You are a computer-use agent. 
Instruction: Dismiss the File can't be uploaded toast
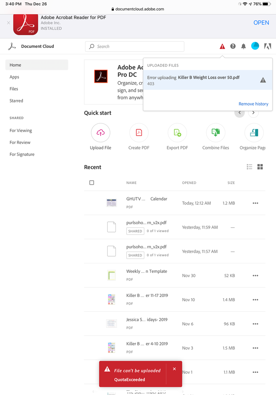pyautogui.click(x=174, y=369)
